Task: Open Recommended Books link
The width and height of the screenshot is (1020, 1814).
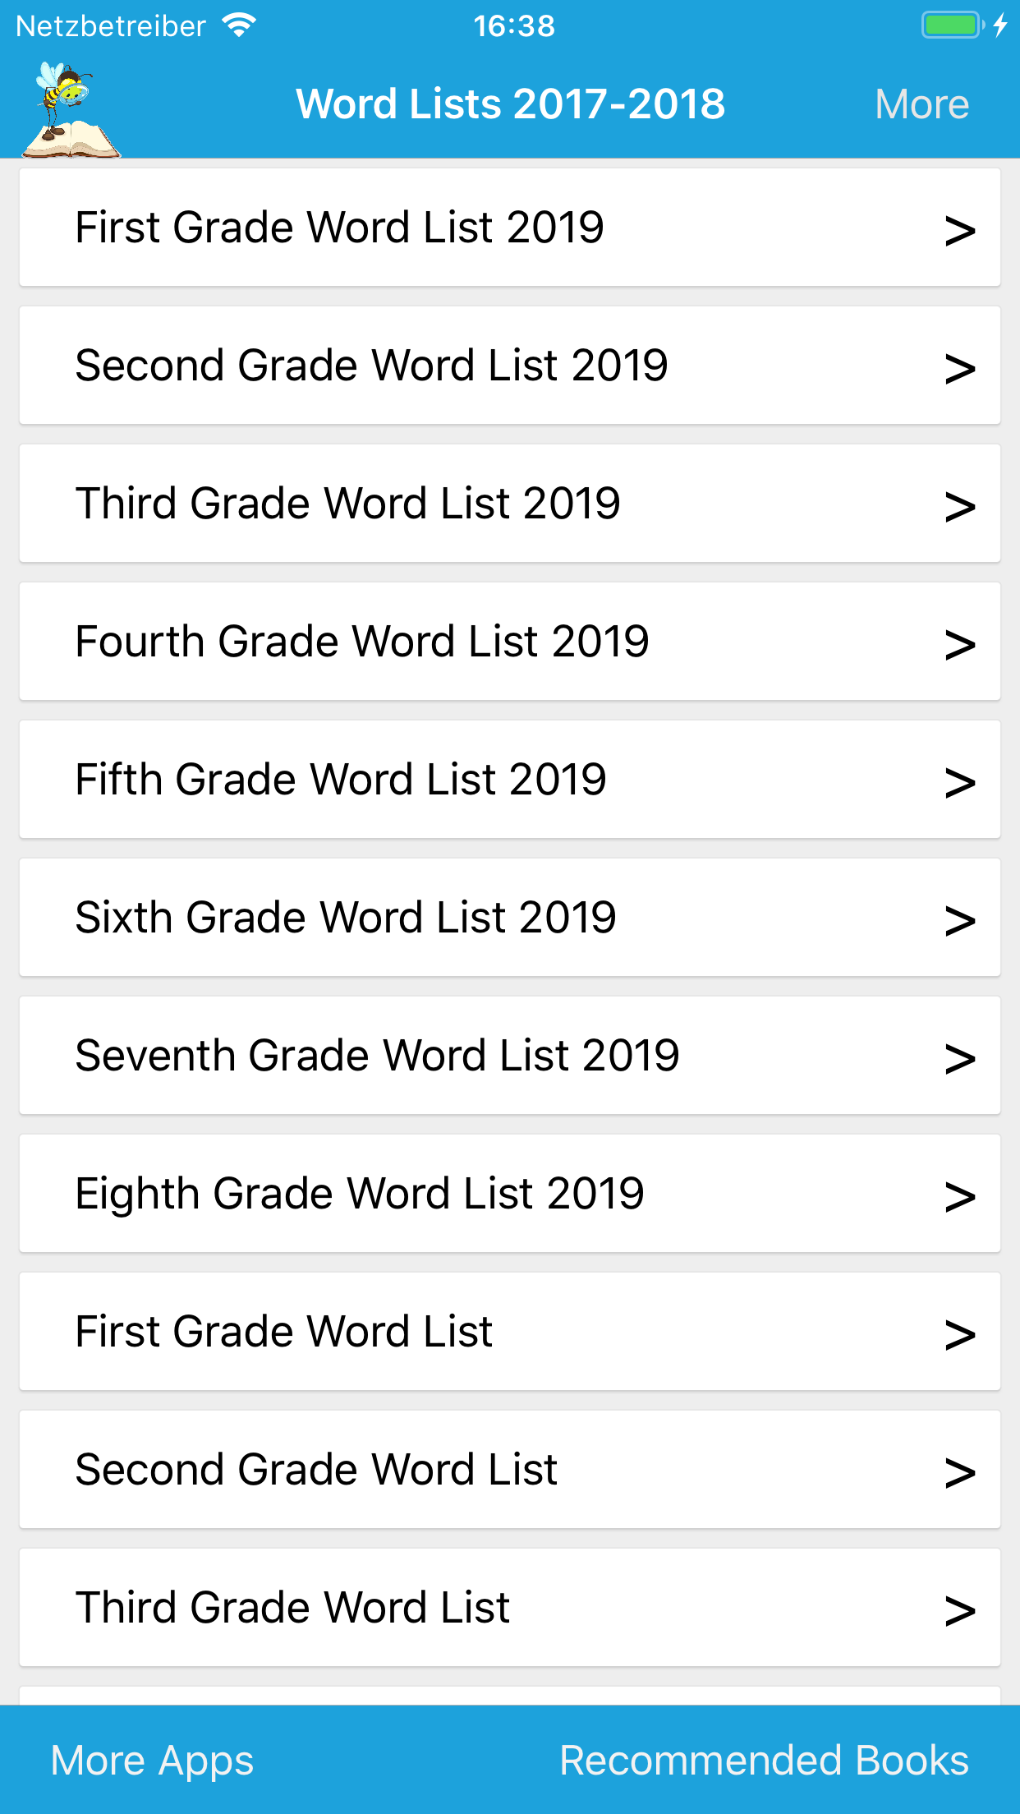Action: pyautogui.click(x=764, y=1761)
